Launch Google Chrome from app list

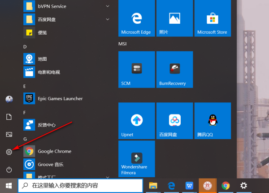(67, 151)
